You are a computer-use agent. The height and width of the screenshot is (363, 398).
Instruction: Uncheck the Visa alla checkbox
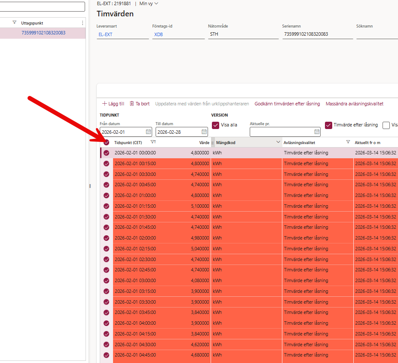point(216,125)
